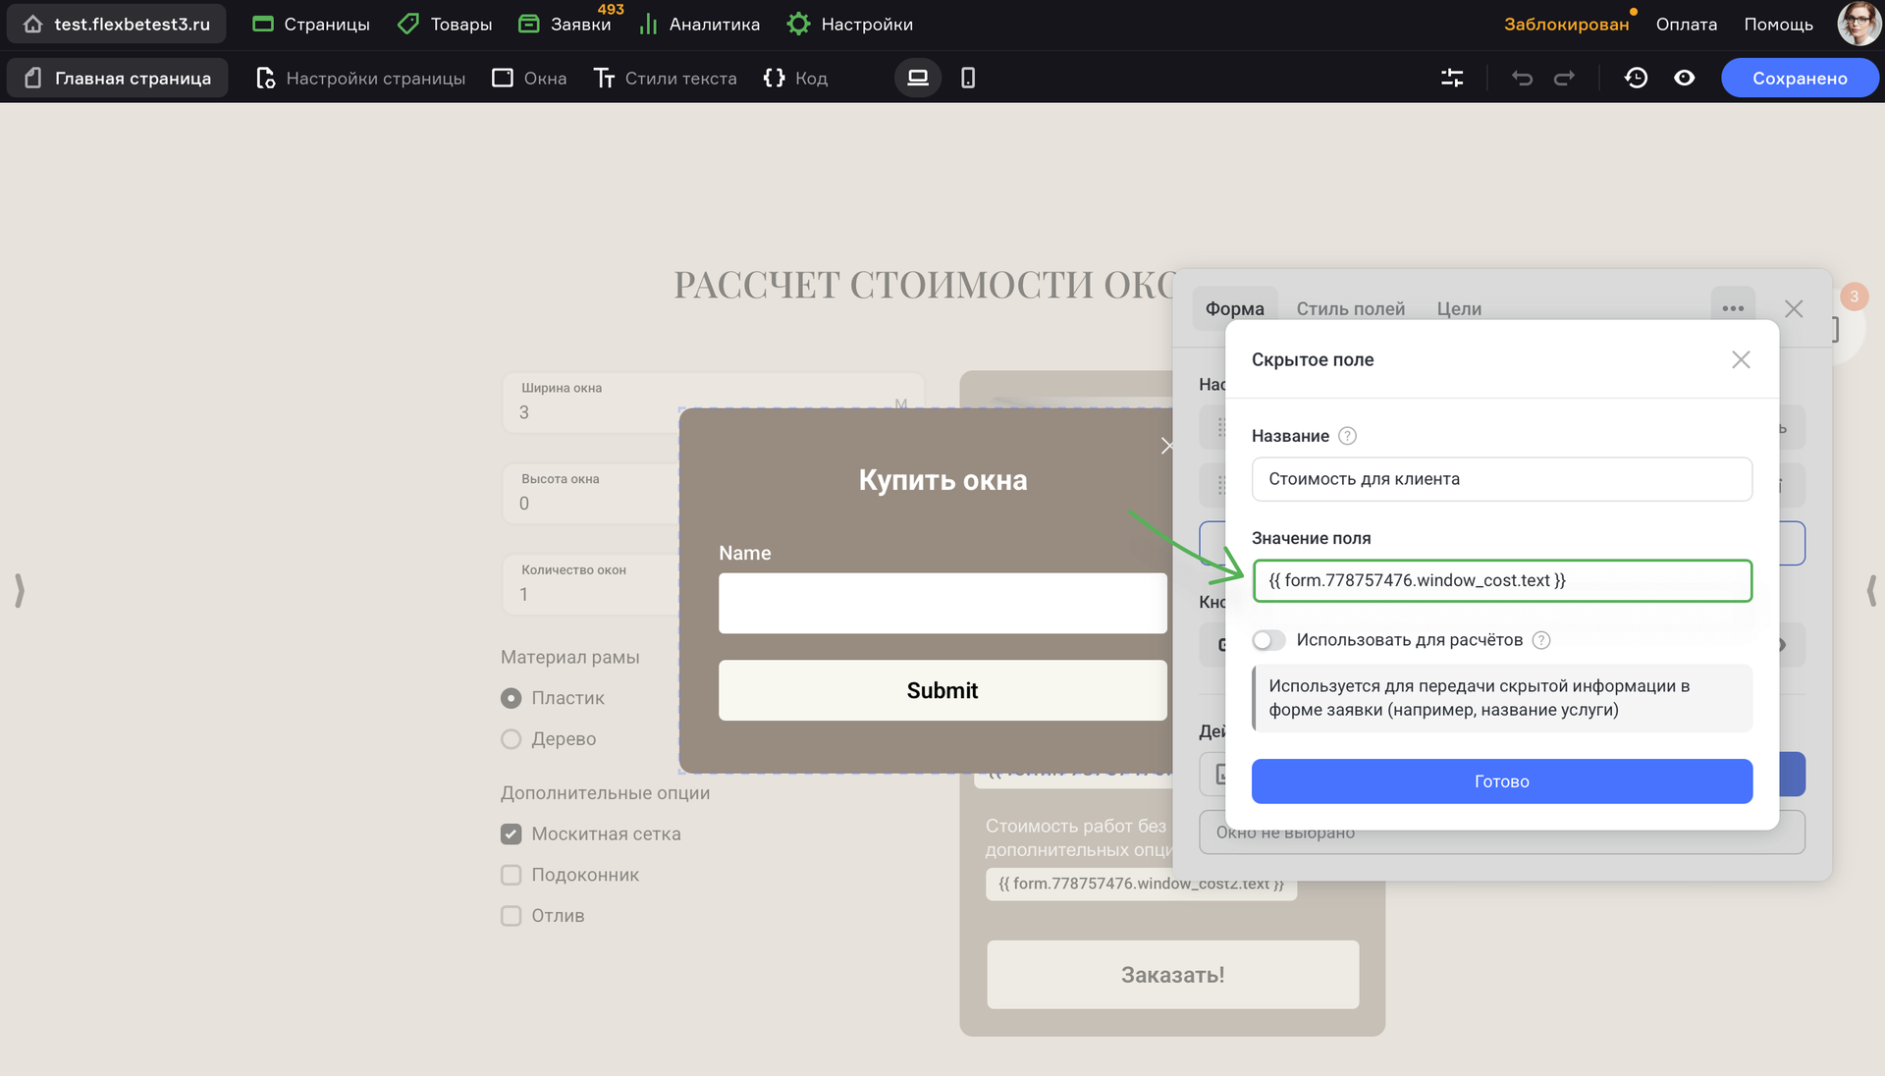Click the Значение поля input field
Screen dimensions: 1885x1076
[1501, 580]
